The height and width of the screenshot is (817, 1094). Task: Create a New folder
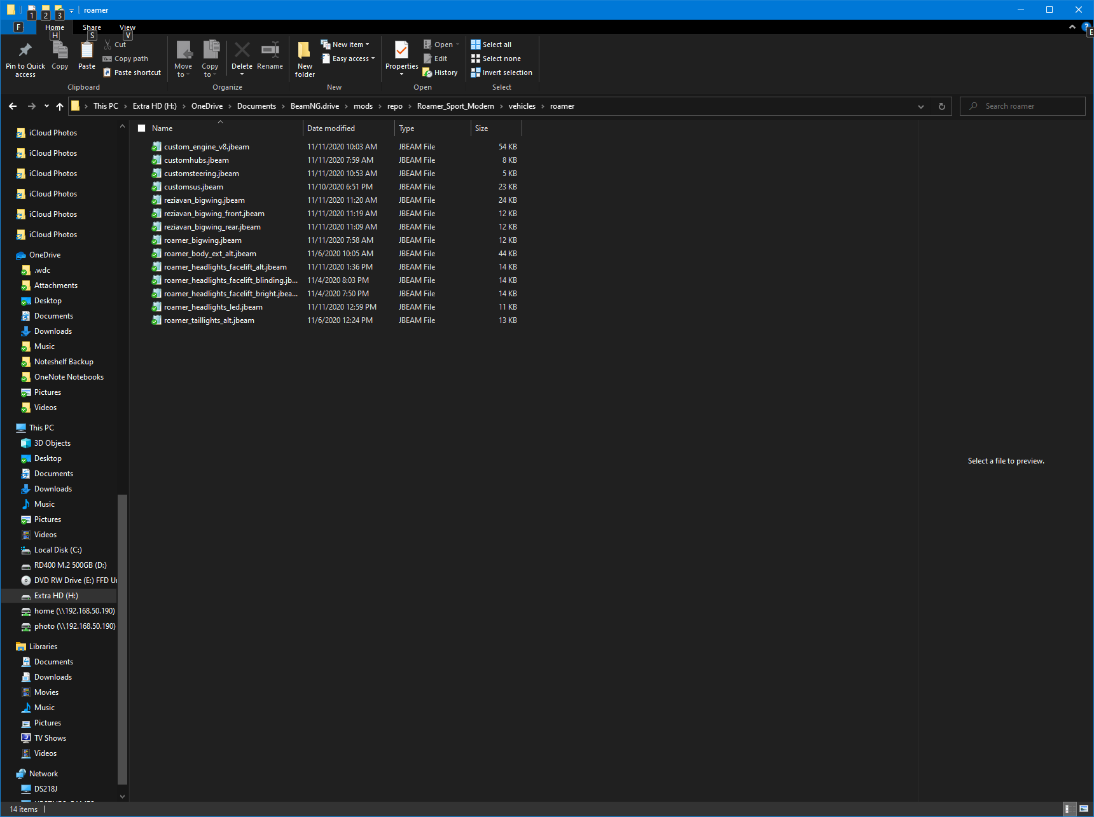coord(305,59)
